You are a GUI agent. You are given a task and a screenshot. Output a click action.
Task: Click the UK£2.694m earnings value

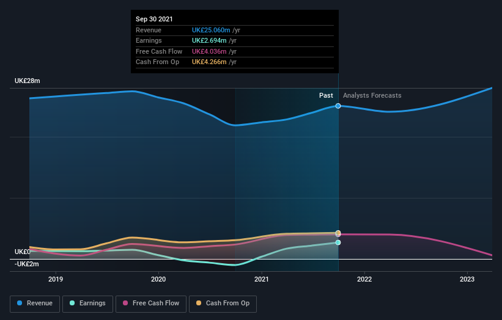click(x=209, y=40)
